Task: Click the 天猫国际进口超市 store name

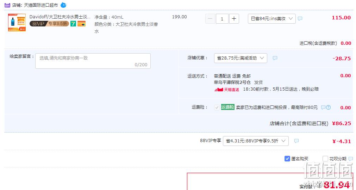Action: [41, 5]
